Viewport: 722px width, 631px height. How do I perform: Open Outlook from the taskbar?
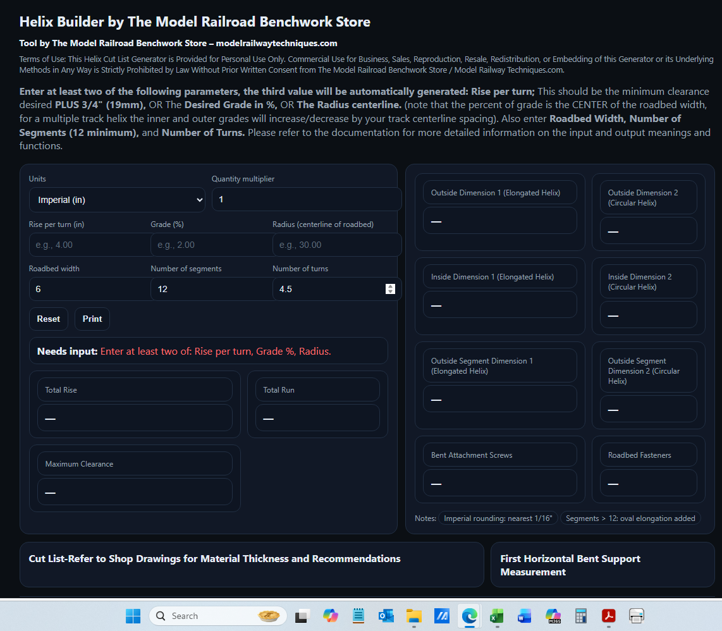pos(386,615)
